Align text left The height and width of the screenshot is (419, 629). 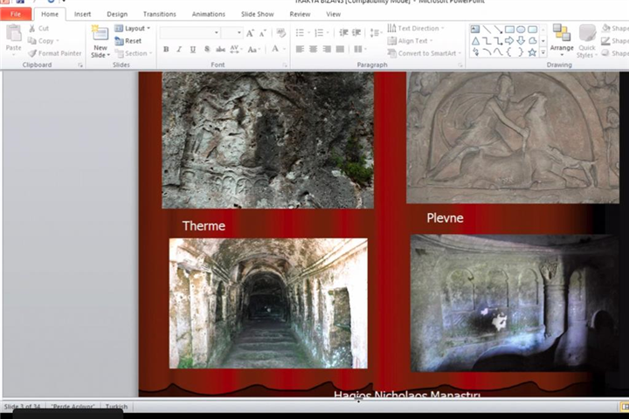(x=300, y=49)
